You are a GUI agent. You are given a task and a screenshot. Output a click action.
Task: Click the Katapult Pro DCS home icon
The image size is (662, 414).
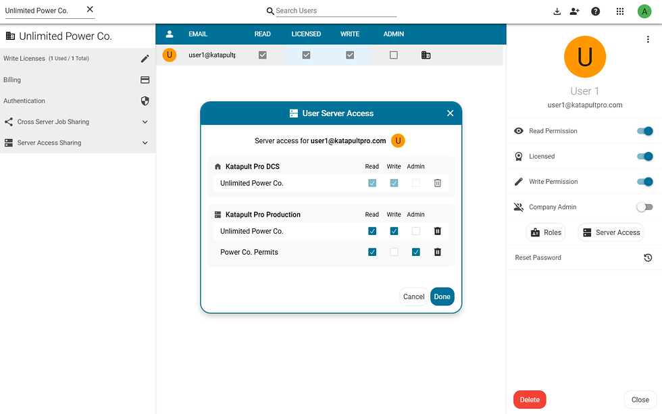[218, 167]
